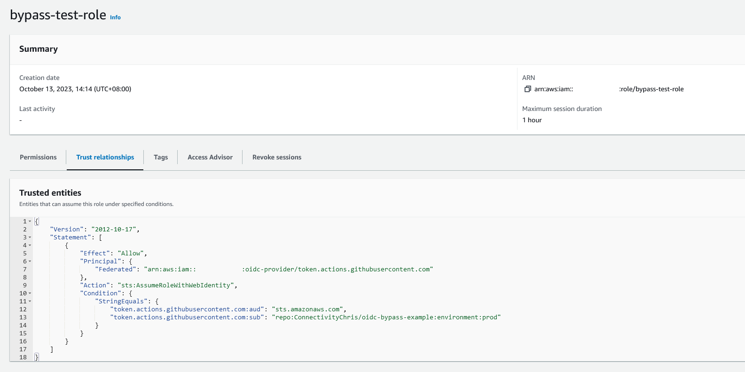Collapse the Statement array at line 3
This screenshot has width=745, height=372.
pyautogui.click(x=30, y=237)
